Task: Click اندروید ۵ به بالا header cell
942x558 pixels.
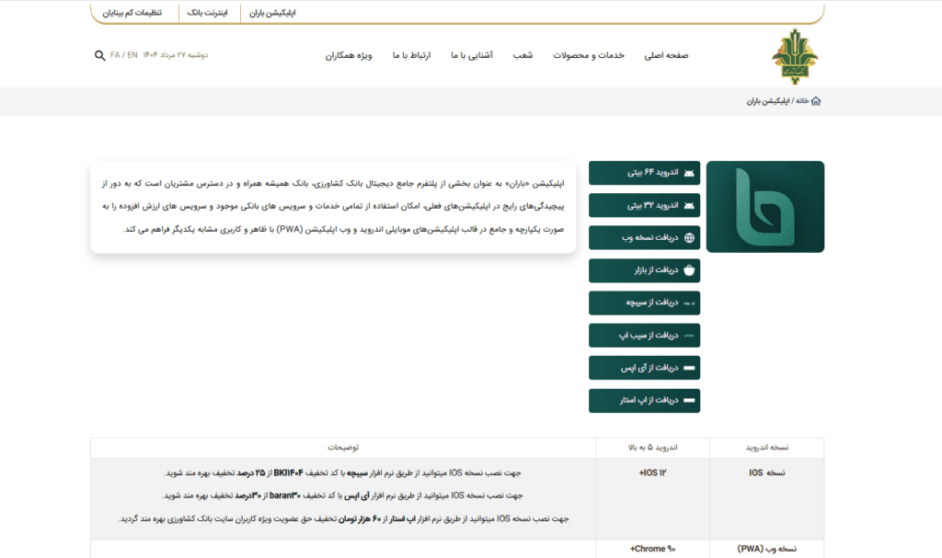Action: (652, 448)
